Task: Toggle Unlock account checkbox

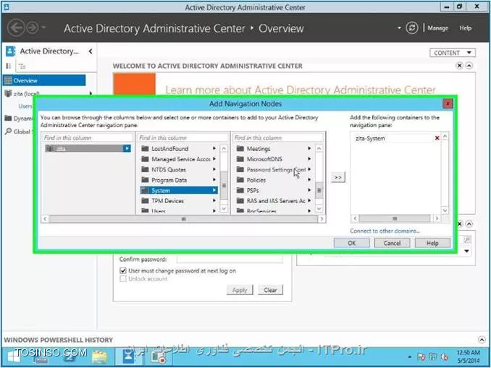Action: tap(123, 278)
